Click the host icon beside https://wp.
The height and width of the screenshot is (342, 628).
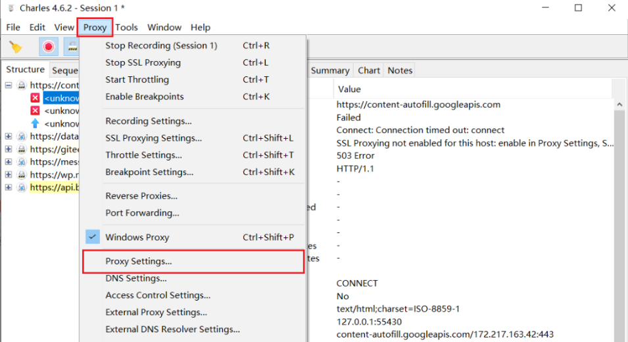[22, 174]
